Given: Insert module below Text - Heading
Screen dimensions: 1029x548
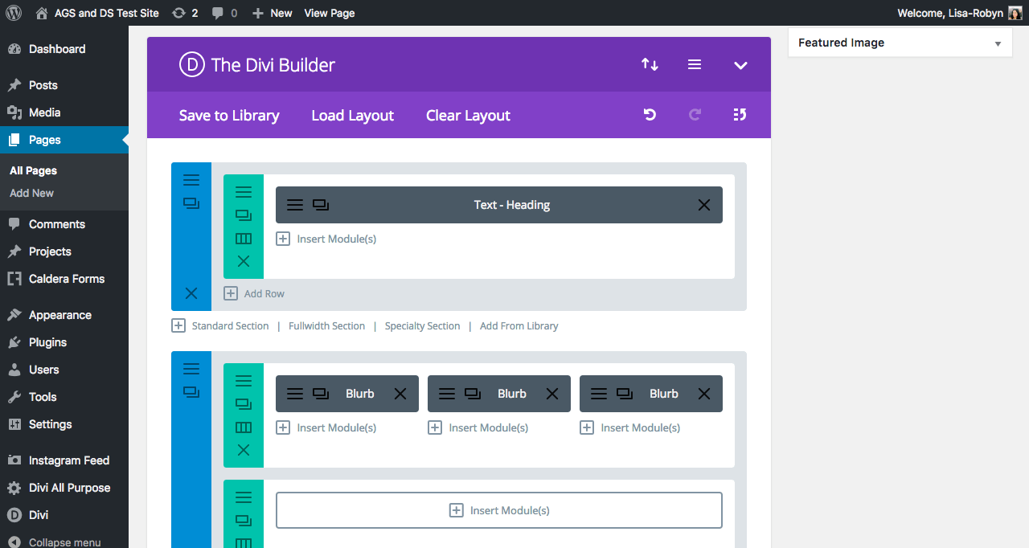Looking at the screenshot, I should point(326,239).
